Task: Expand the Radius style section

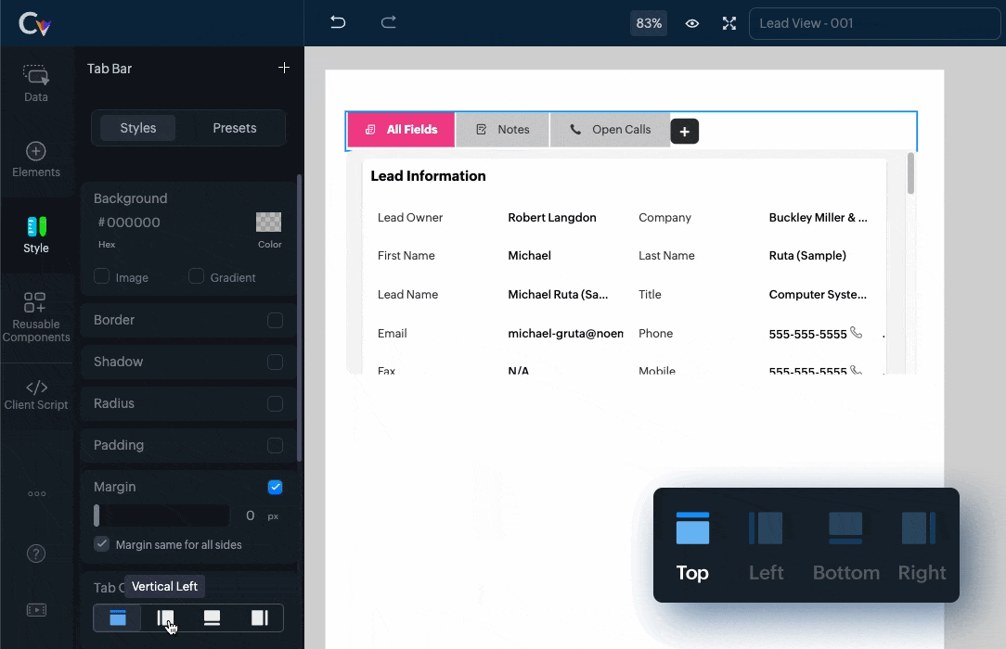Action: 114,403
